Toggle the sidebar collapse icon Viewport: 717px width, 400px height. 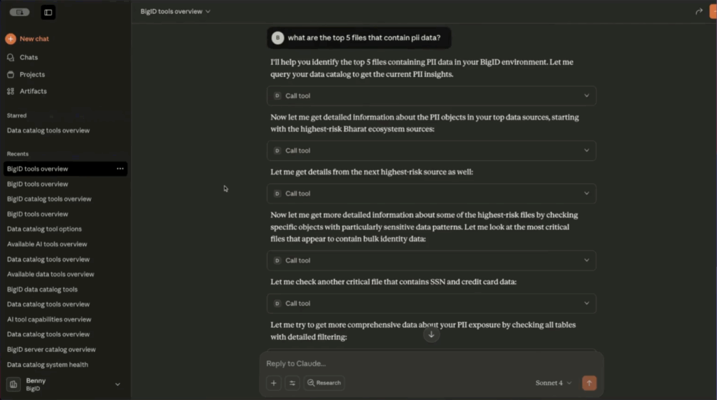[x=48, y=12]
